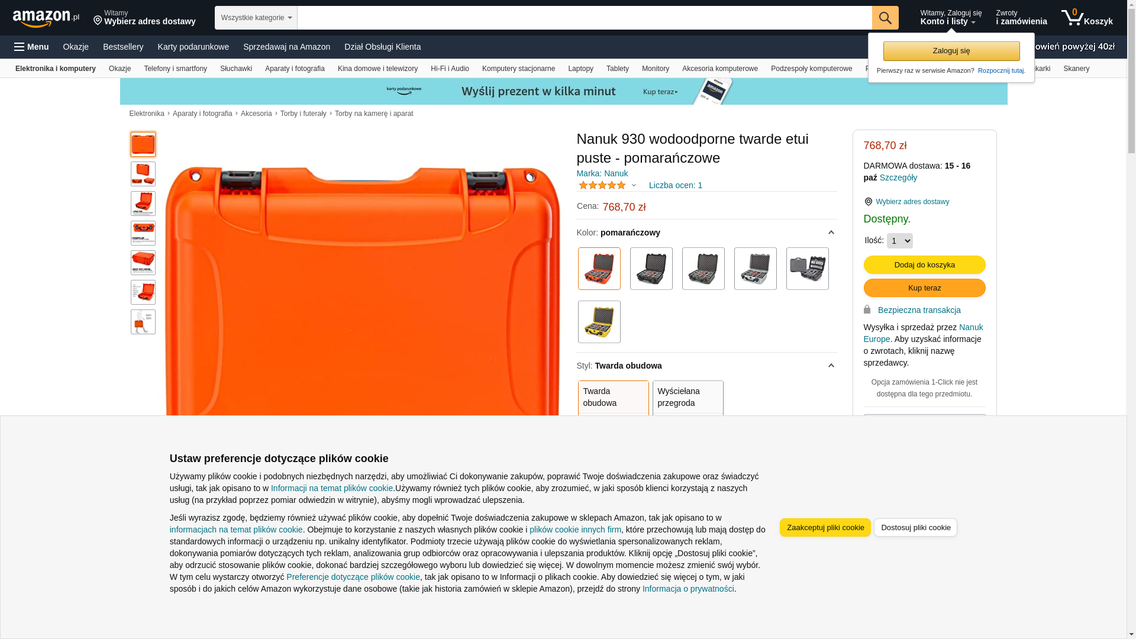
Task: Open the Ilość quantity dropdown
Action: click(x=899, y=241)
